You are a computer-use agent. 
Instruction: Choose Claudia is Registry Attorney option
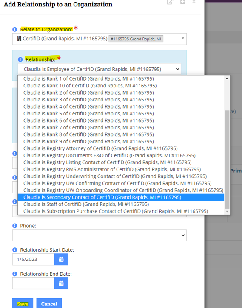121,148
